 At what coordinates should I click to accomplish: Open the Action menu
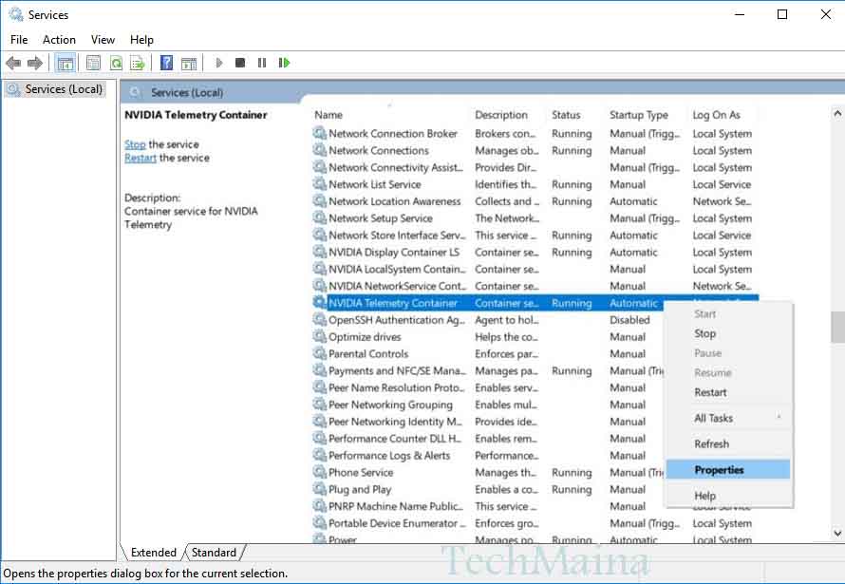pos(59,40)
